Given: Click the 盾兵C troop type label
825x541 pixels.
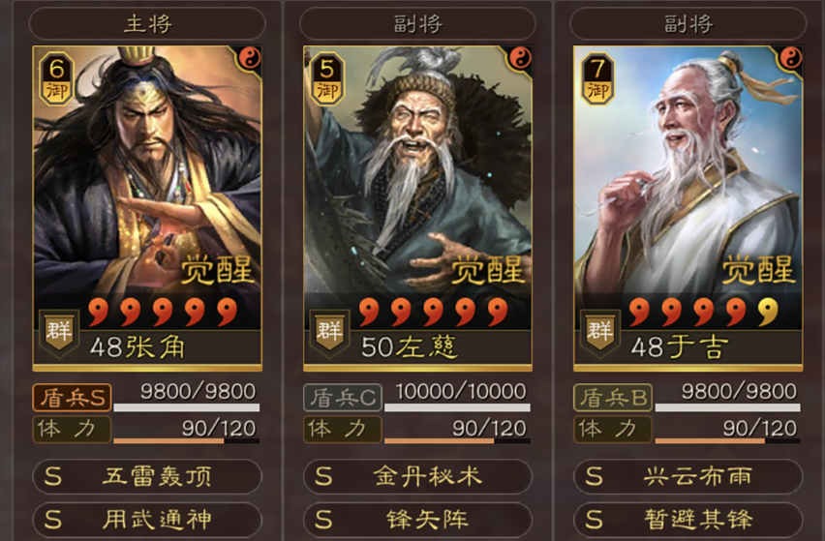Looking at the screenshot, I should pos(343,398).
